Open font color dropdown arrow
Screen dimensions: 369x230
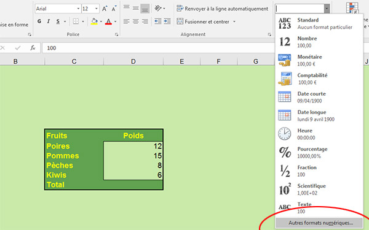click(116, 21)
